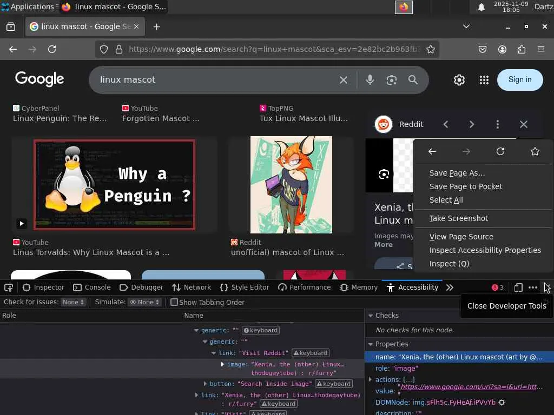Click the context menu Reload icon
The height and width of the screenshot is (415, 554).
click(500, 151)
